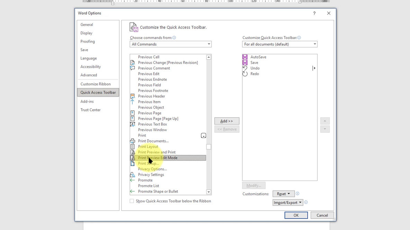Click the Previous Comment icon
410x230 pixels.
(x=133, y=68)
